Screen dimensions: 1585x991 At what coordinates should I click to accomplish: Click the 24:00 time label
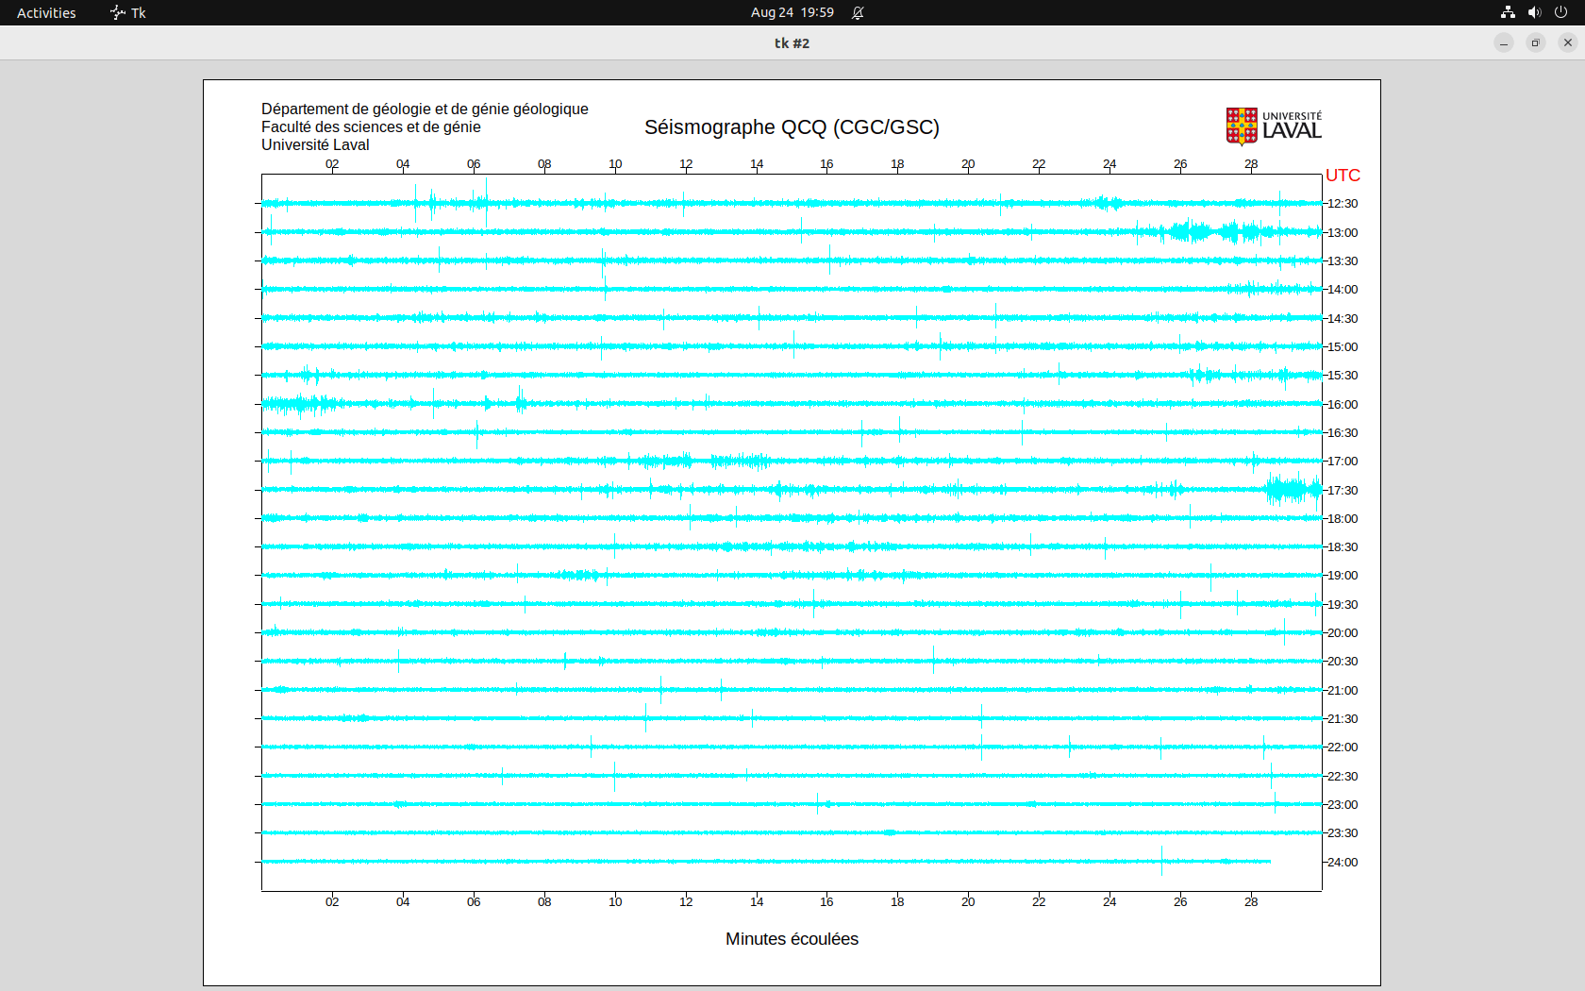coord(1343,863)
